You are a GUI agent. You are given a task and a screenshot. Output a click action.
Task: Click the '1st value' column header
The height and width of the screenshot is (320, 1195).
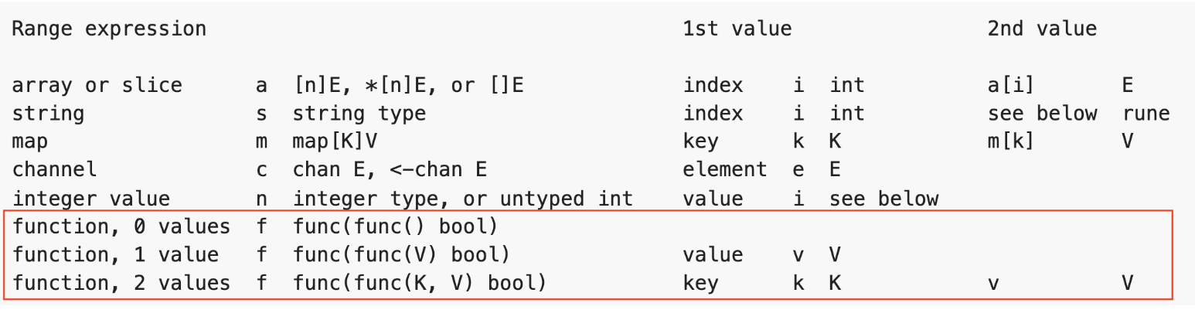(x=737, y=29)
